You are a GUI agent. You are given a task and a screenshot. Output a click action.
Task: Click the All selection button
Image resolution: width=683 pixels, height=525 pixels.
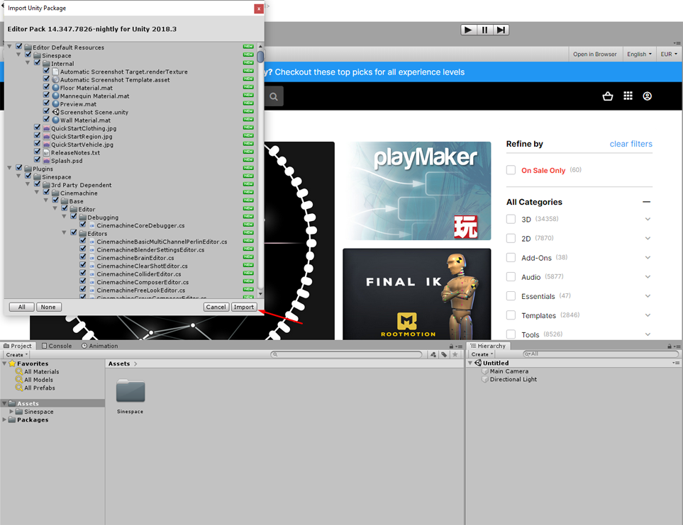[x=22, y=307]
